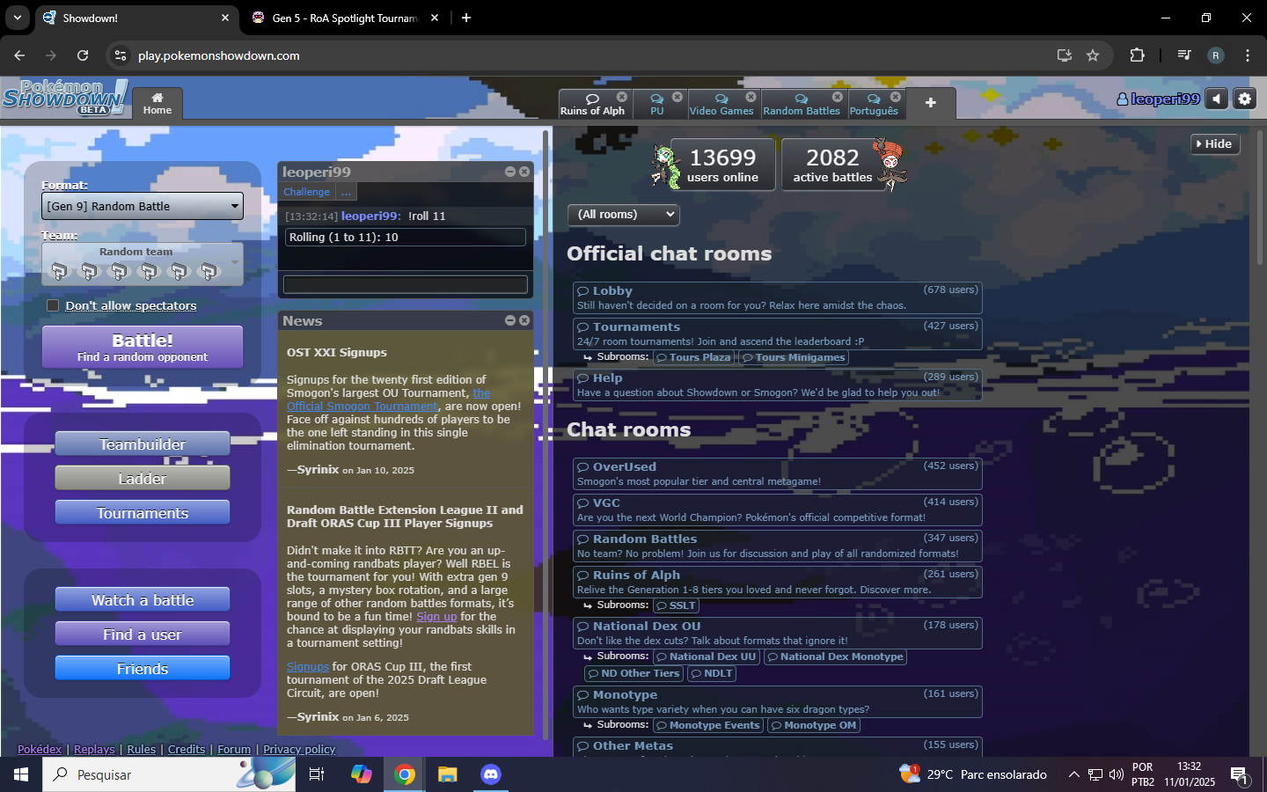Open the Replays footer link

(94, 750)
